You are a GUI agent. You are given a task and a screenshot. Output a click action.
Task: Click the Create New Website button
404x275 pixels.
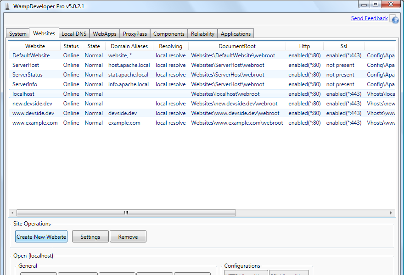point(41,236)
